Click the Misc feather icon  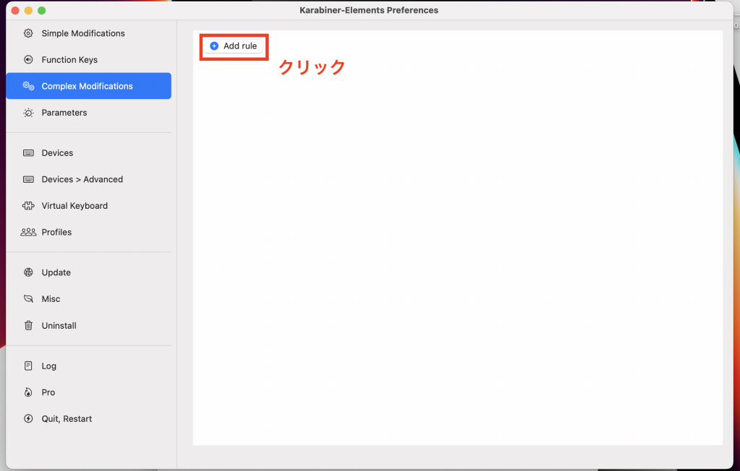(x=28, y=298)
